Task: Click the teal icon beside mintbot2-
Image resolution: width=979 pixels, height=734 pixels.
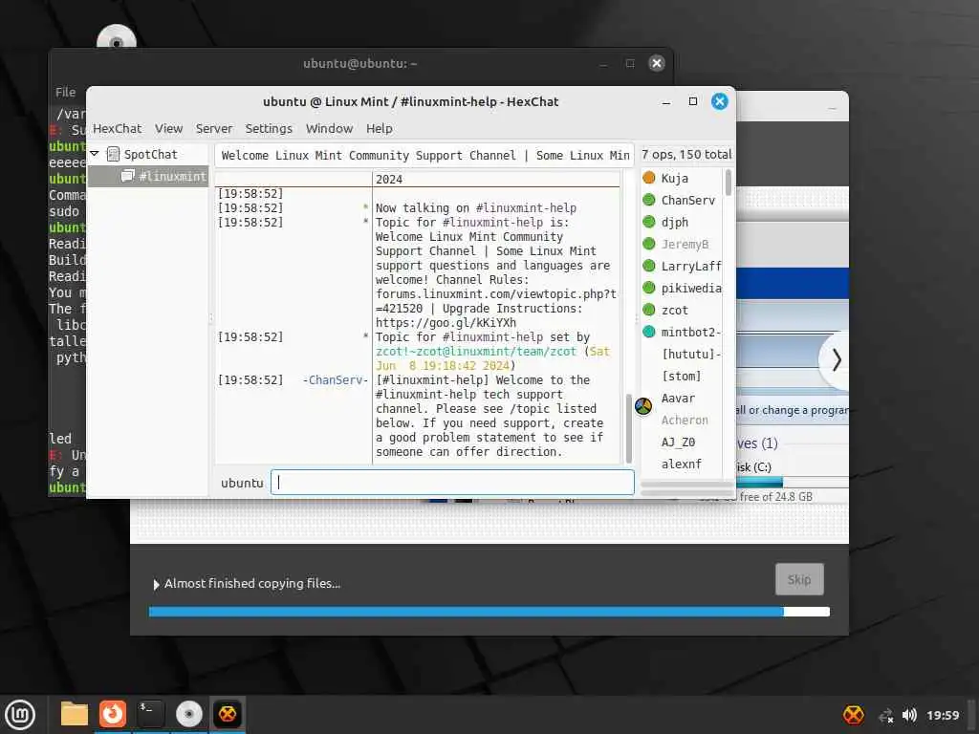Action: (649, 332)
